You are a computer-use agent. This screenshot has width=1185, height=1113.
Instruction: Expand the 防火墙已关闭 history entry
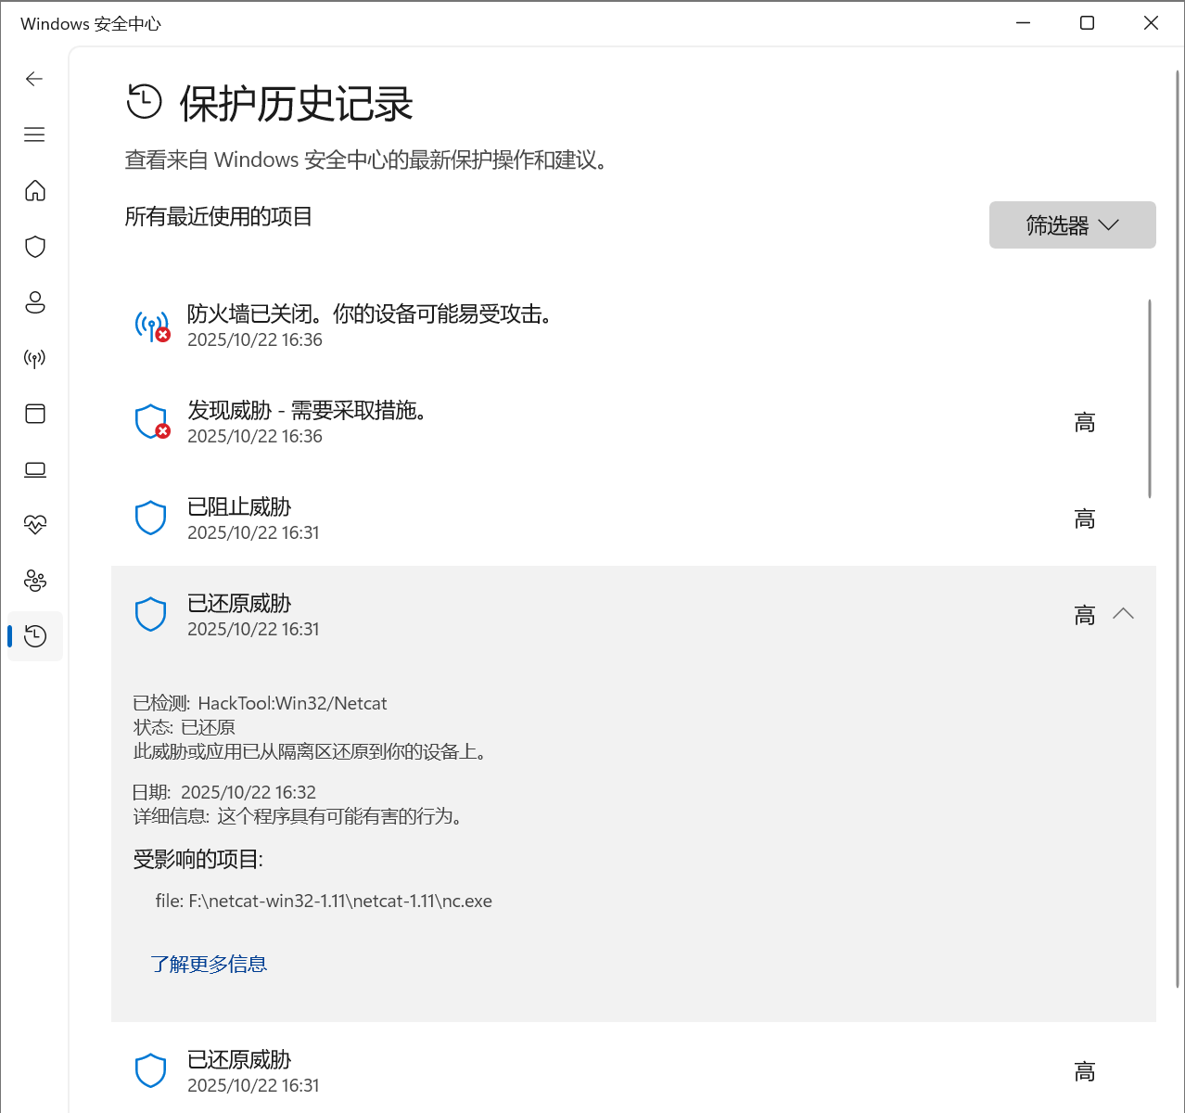pos(633,326)
